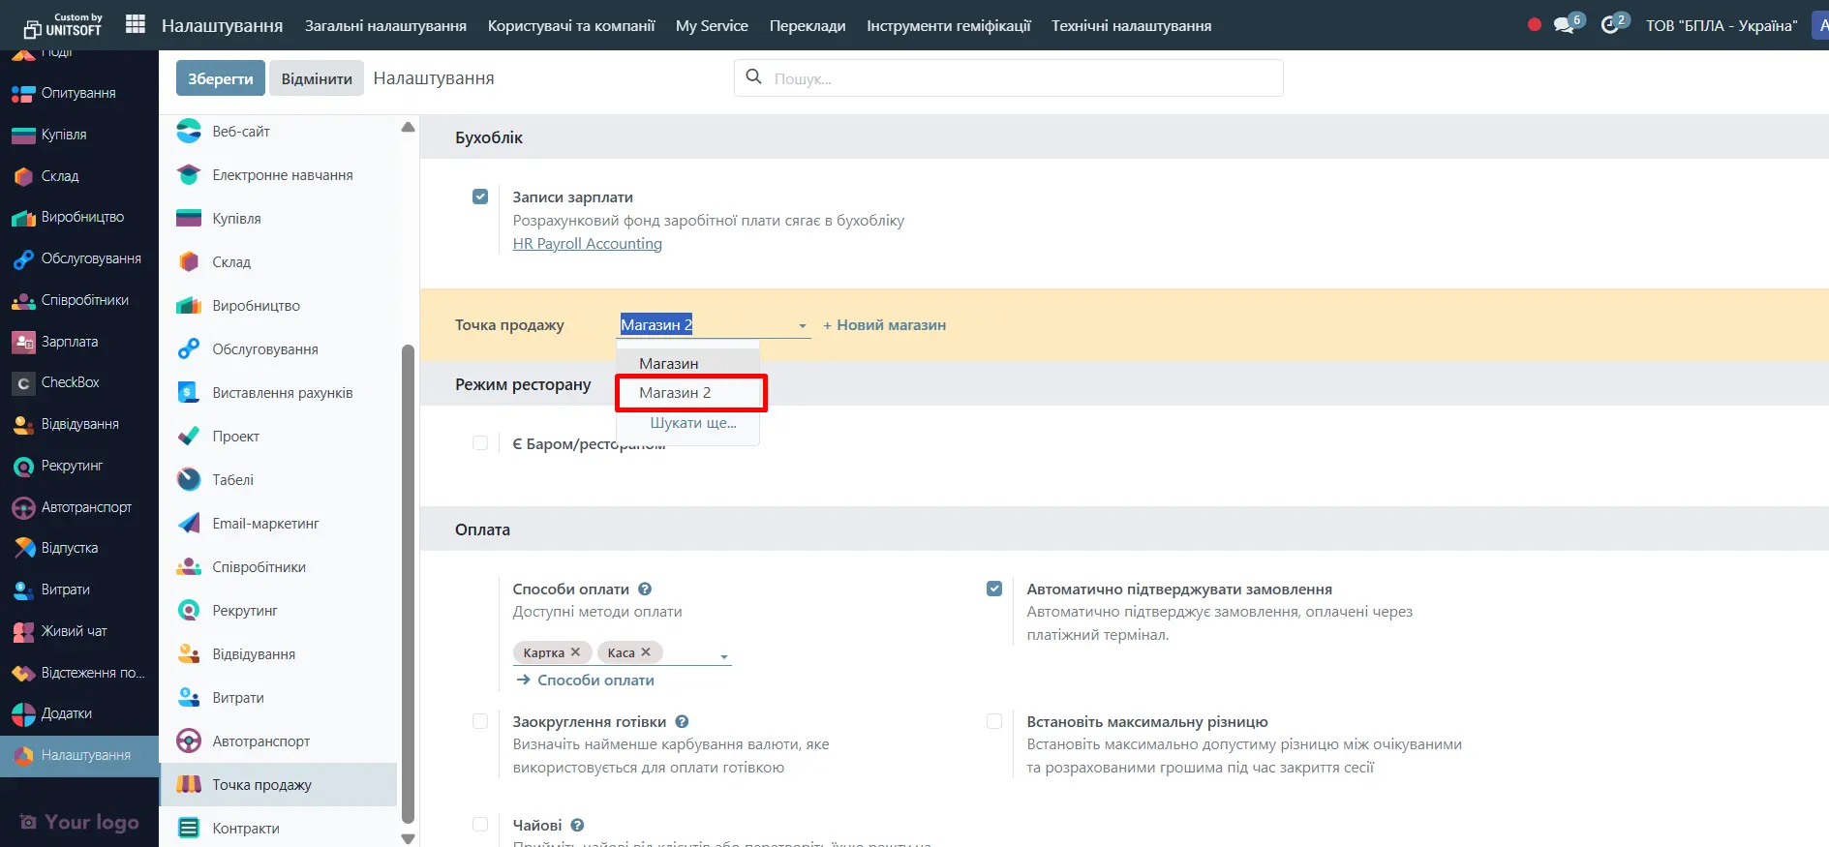Remove the Картка payment method tag

click(575, 652)
